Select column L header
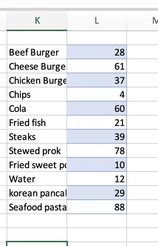The width and height of the screenshot is (158, 246). click(97, 20)
